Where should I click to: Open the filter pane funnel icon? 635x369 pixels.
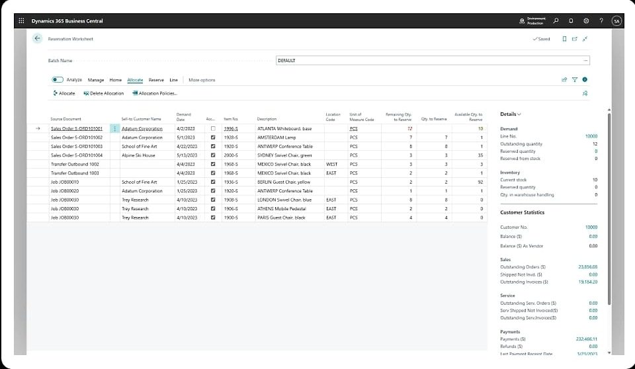575,80
